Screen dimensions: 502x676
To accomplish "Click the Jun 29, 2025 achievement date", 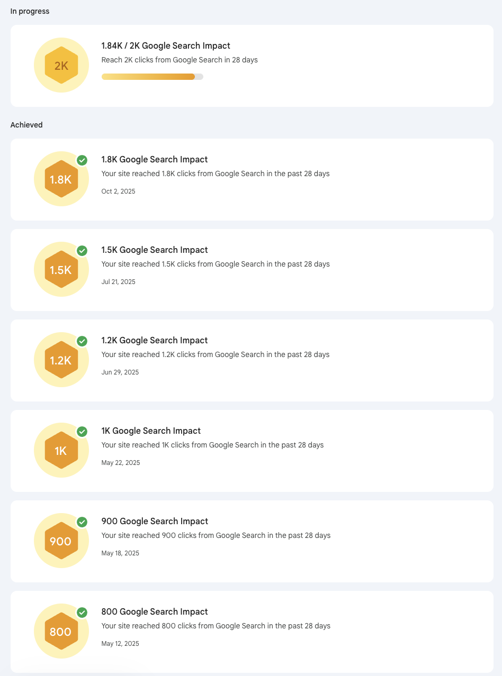I will (x=120, y=372).
